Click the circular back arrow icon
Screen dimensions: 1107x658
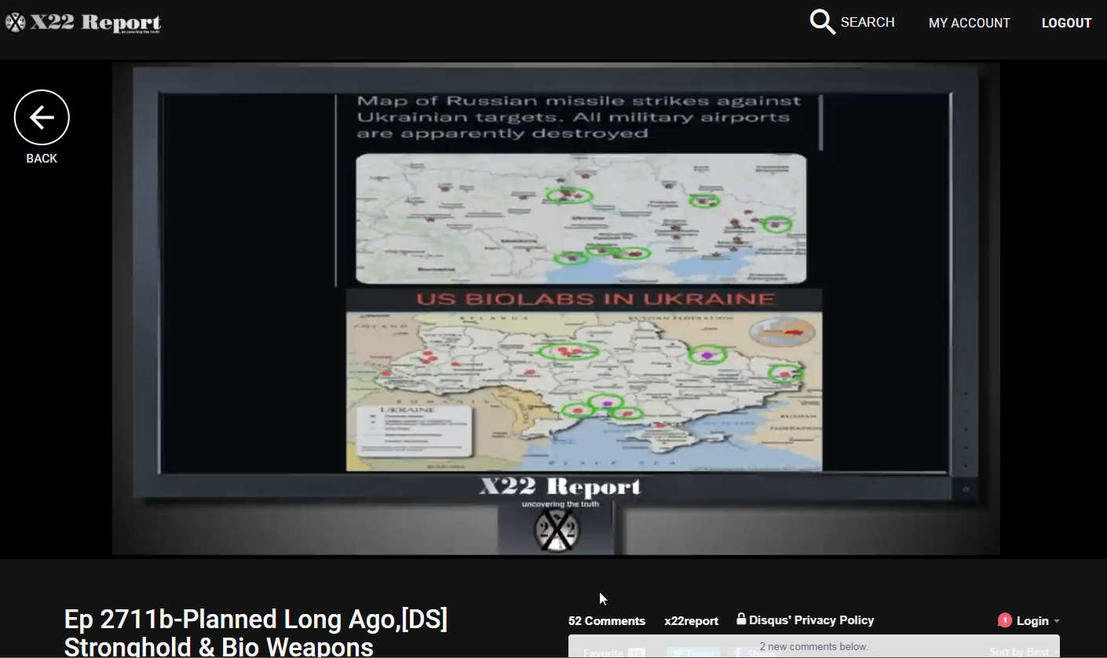coord(42,118)
